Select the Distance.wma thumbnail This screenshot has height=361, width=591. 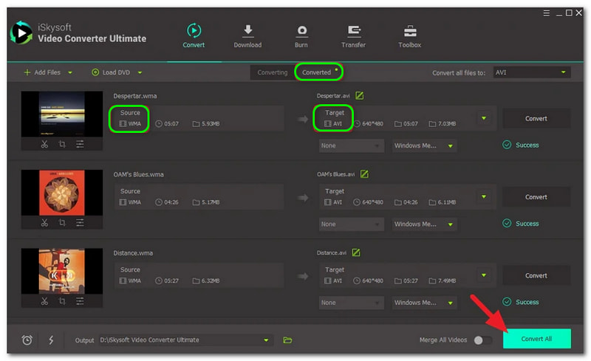tap(62, 271)
